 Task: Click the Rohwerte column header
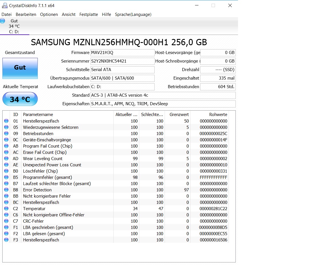coord(209,114)
